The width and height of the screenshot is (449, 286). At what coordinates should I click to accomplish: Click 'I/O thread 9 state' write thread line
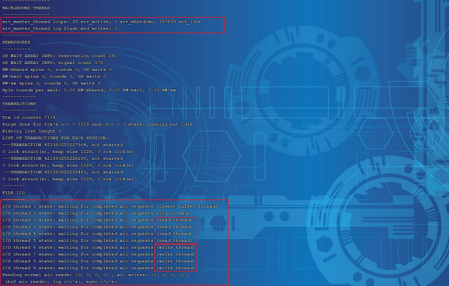pyautogui.click(x=99, y=268)
